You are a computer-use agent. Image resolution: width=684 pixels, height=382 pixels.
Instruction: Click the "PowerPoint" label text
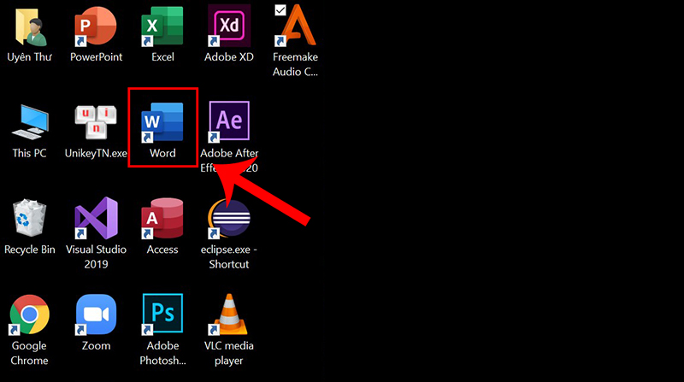(96, 57)
